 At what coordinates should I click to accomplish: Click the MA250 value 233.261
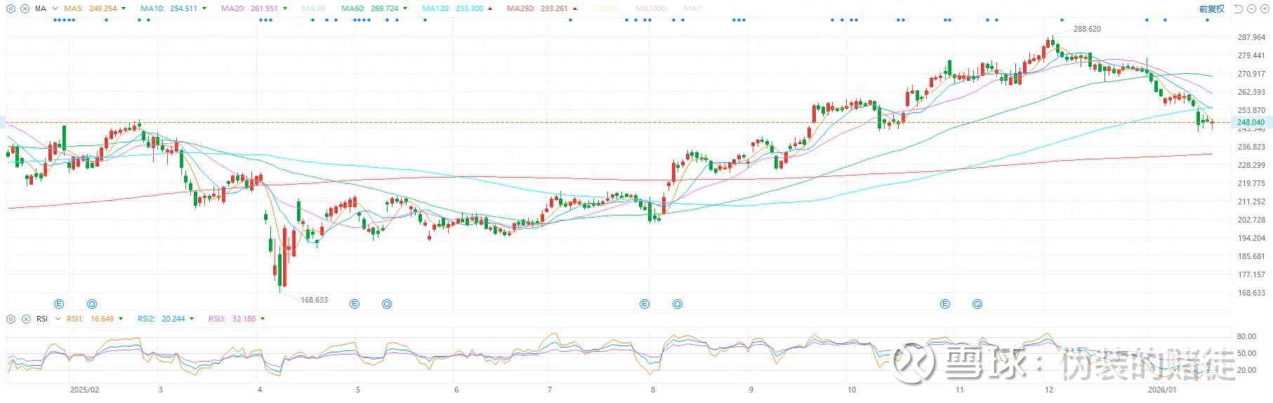coord(553,8)
